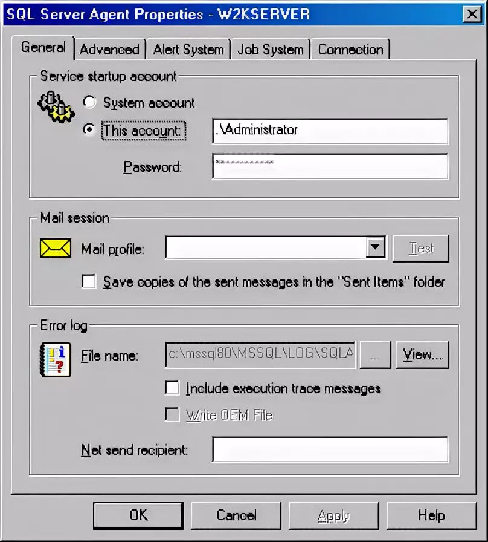Click the OK button

(138, 515)
